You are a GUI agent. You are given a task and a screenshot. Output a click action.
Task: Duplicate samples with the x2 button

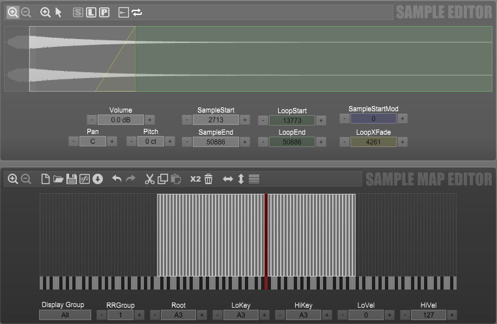pos(195,179)
